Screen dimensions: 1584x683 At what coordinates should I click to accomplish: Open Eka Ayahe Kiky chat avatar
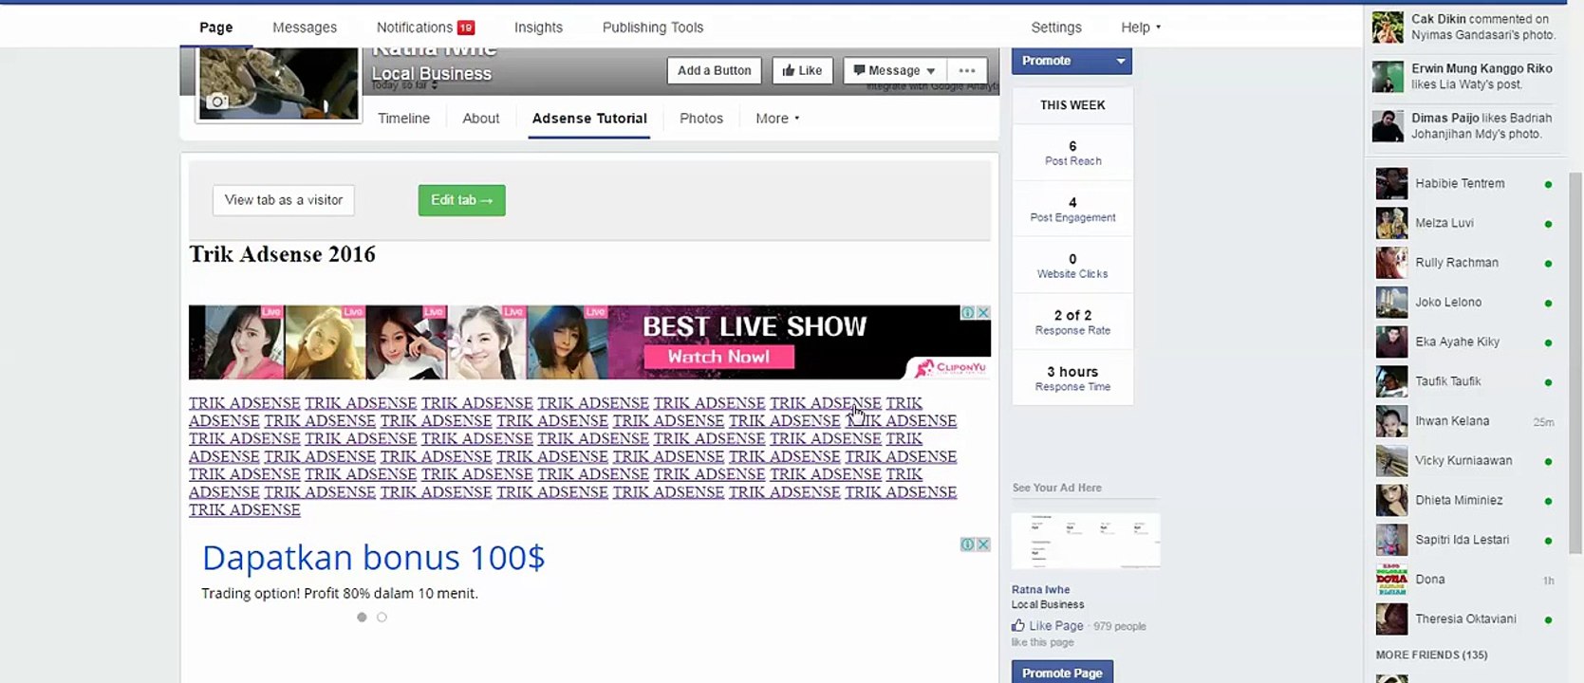(1391, 342)
